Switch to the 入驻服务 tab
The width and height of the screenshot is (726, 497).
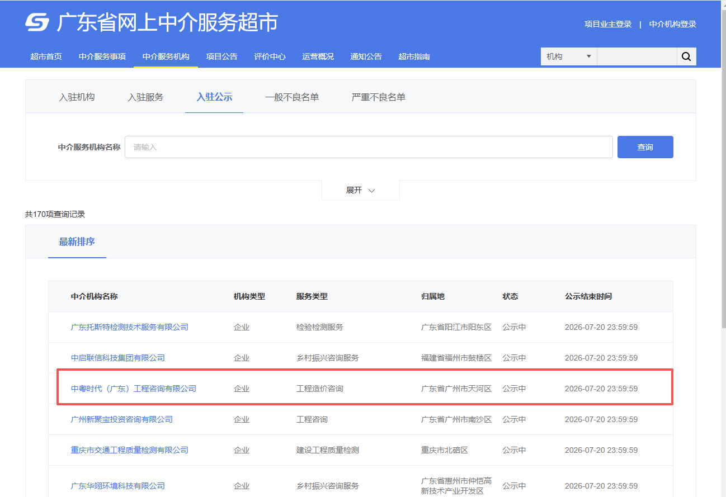tap(145, 97)
